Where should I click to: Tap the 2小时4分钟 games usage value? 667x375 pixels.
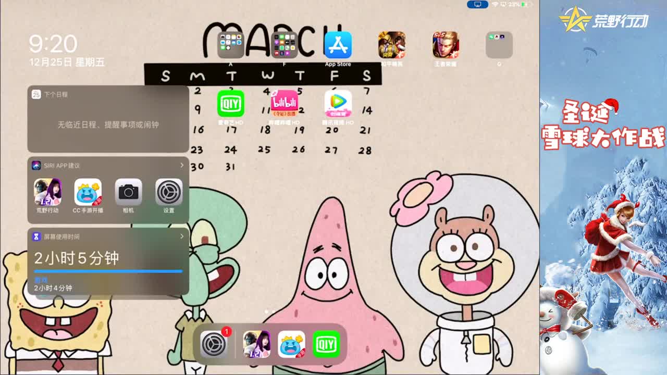53,288
